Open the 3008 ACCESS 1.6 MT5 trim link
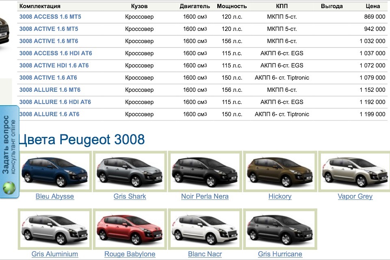Screen dimensions: 390x260 point(50,17)
